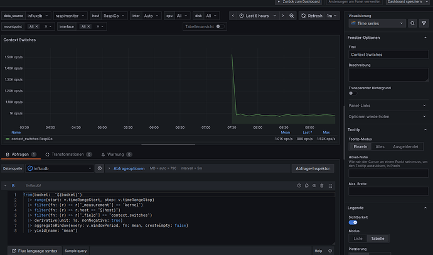Enable Transparenter Hintergrund toggle

pos(351,93)
